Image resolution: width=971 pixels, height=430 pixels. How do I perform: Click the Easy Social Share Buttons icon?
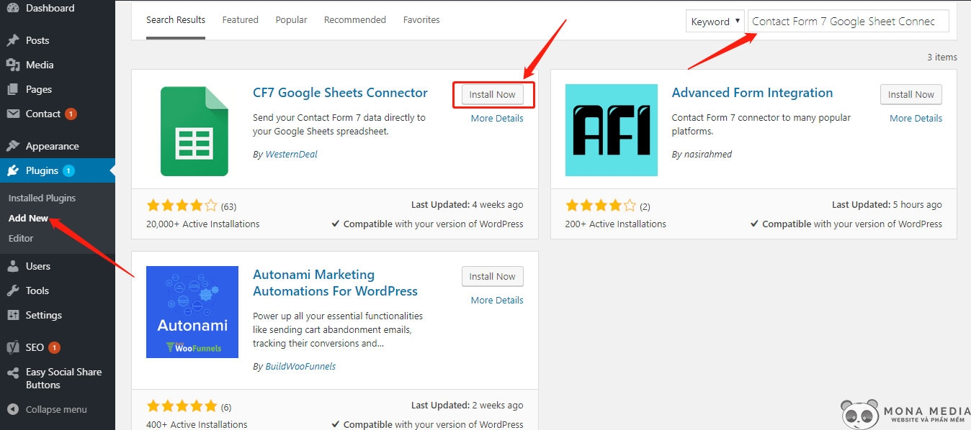(13, 372)
